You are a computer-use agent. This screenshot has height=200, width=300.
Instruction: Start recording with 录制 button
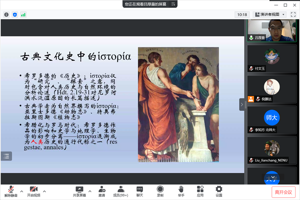point(160,191)
